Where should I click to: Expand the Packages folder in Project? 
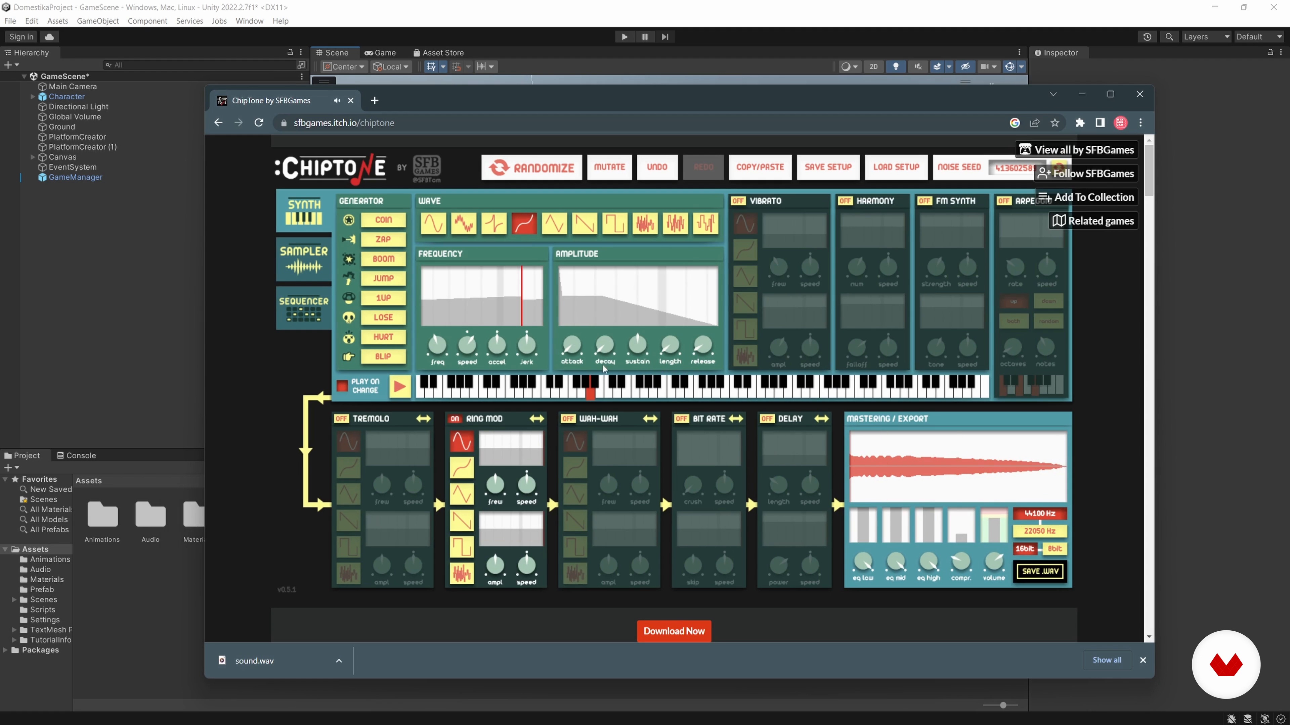pyautogui.click(x=5, y=650)
